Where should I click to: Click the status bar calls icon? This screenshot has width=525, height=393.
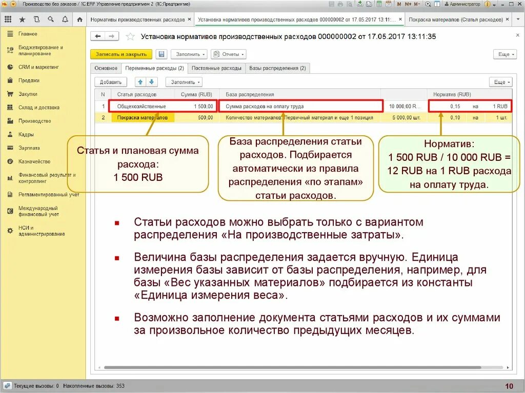[7, 386]
